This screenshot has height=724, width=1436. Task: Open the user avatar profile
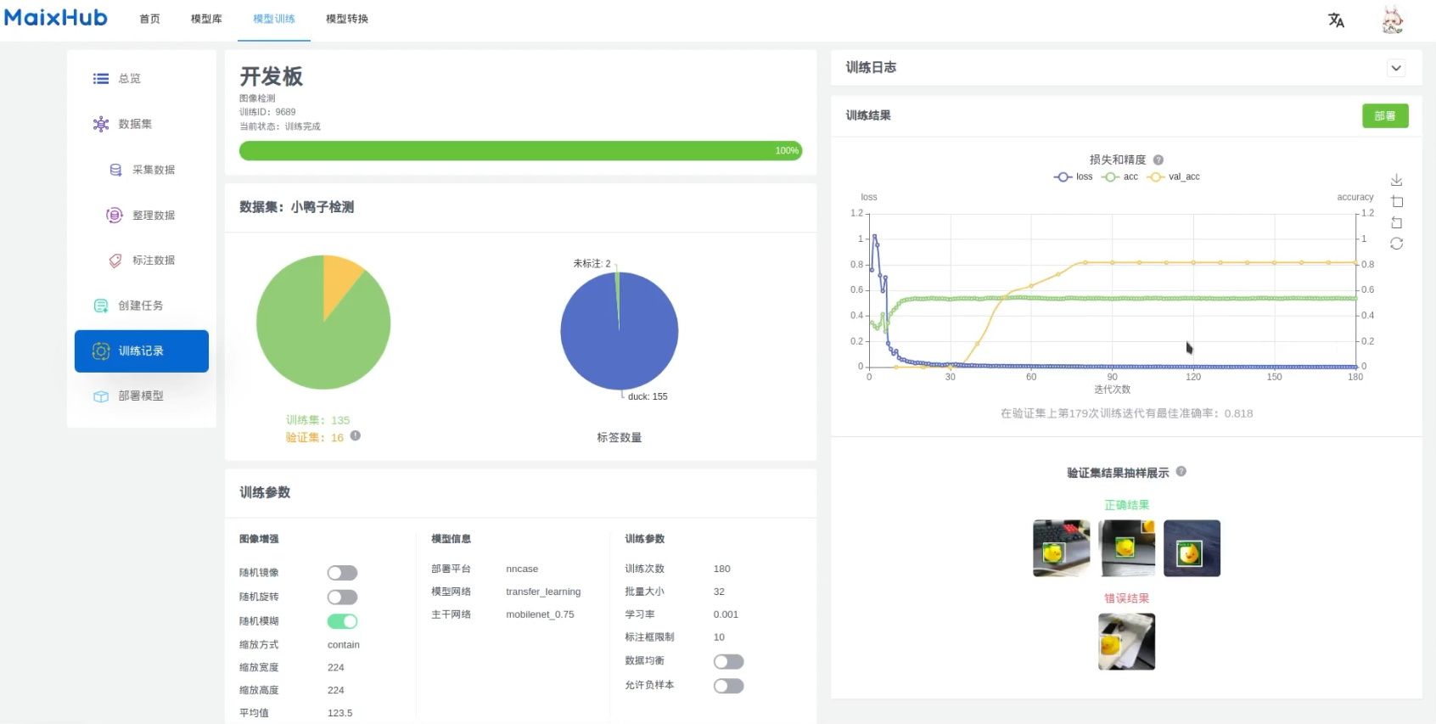pos(1392,20)
